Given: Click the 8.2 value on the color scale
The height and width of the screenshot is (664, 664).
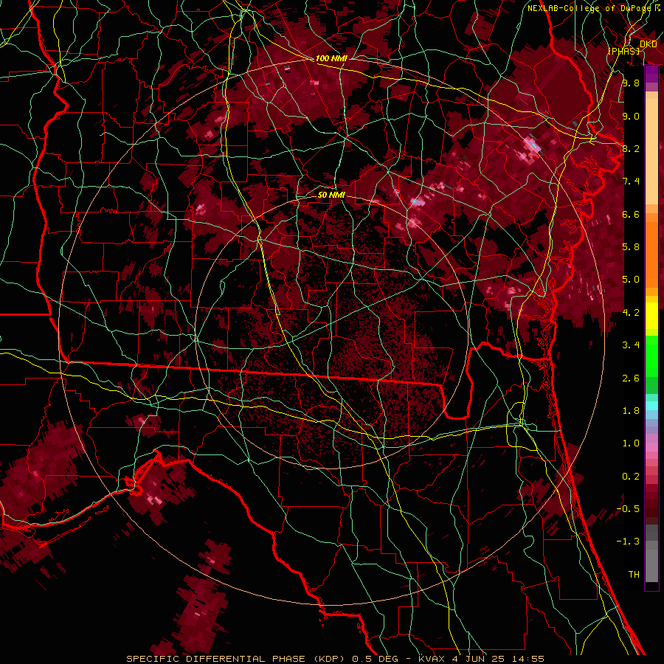Looking at the screenshot, I should click(x=631, y=148).
